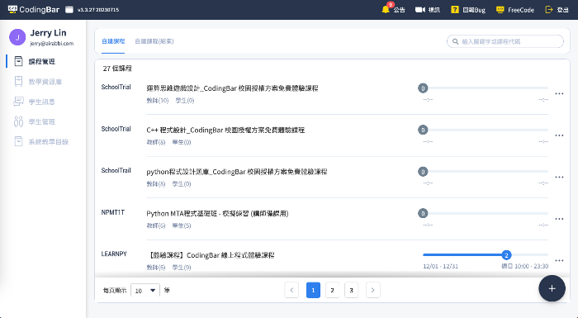Open more options for LEARNPY course
Image resolution: width=578 pixels, height=318 pixels.
[x=559, y=260]
